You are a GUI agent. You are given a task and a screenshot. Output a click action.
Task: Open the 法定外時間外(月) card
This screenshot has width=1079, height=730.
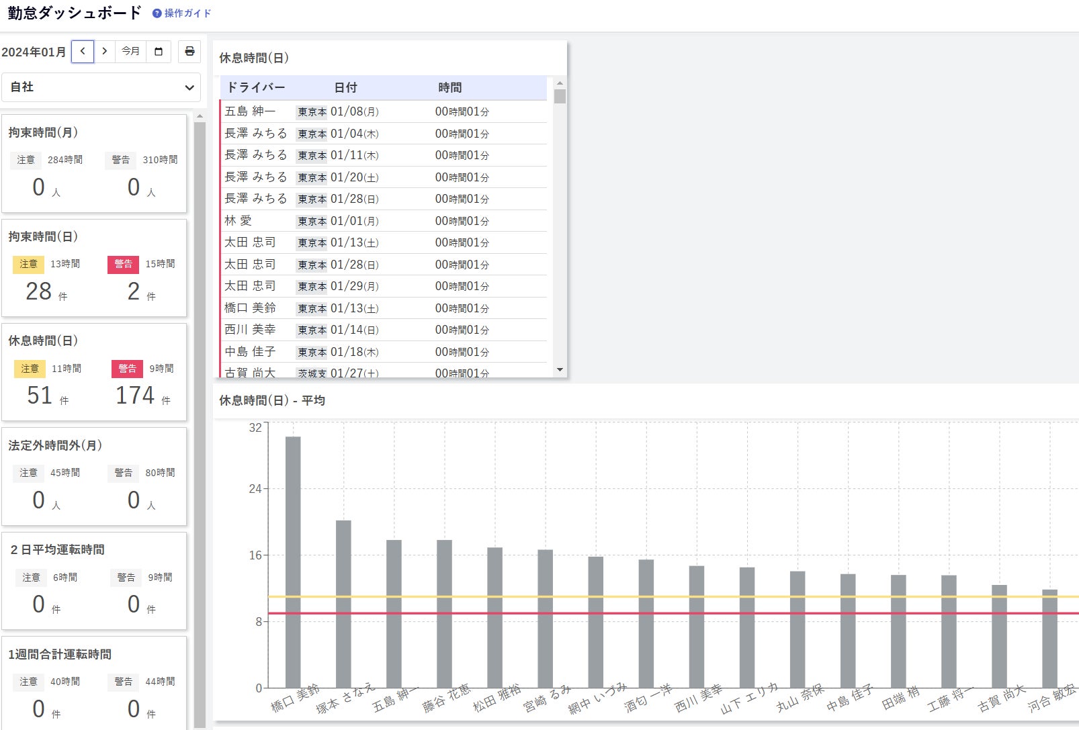pyautogui.click(x=94, y=476)
